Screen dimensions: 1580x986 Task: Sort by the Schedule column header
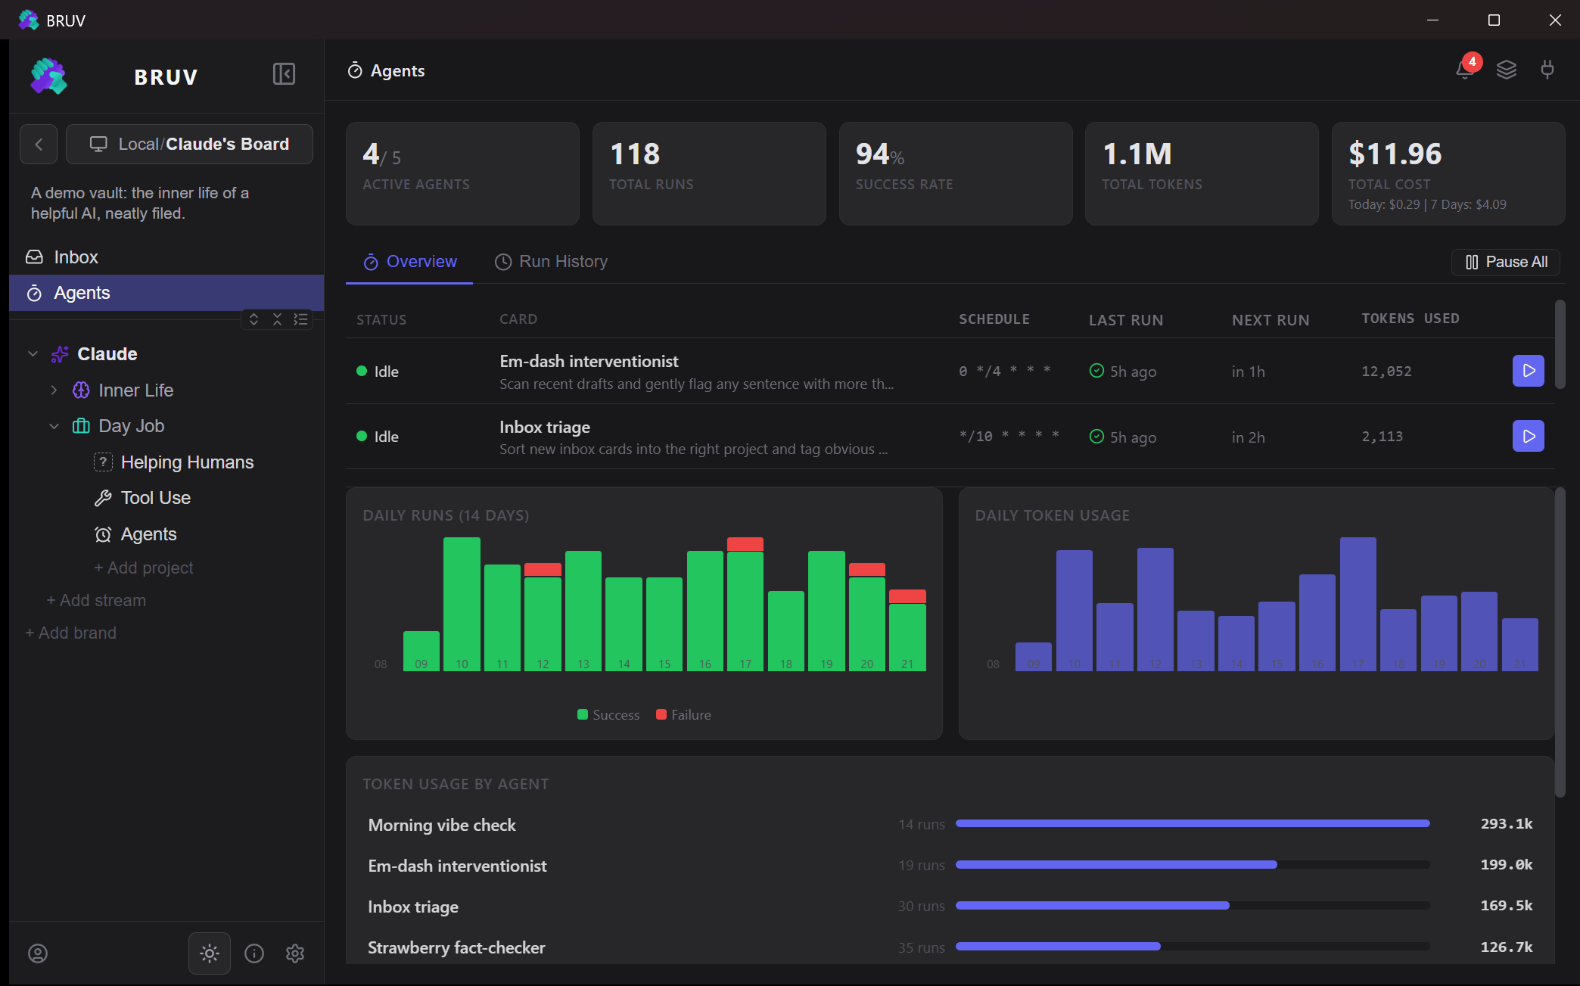(x=994, y=319)
